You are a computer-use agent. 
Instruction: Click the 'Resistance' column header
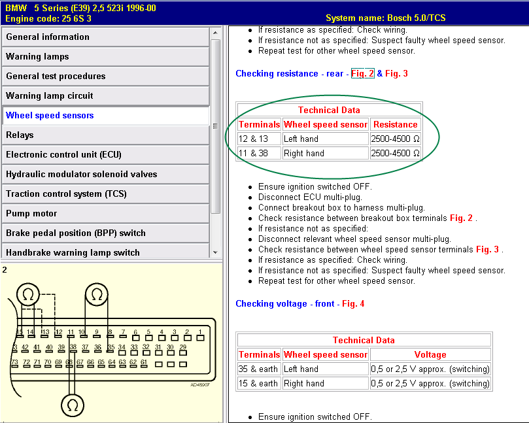396,124
